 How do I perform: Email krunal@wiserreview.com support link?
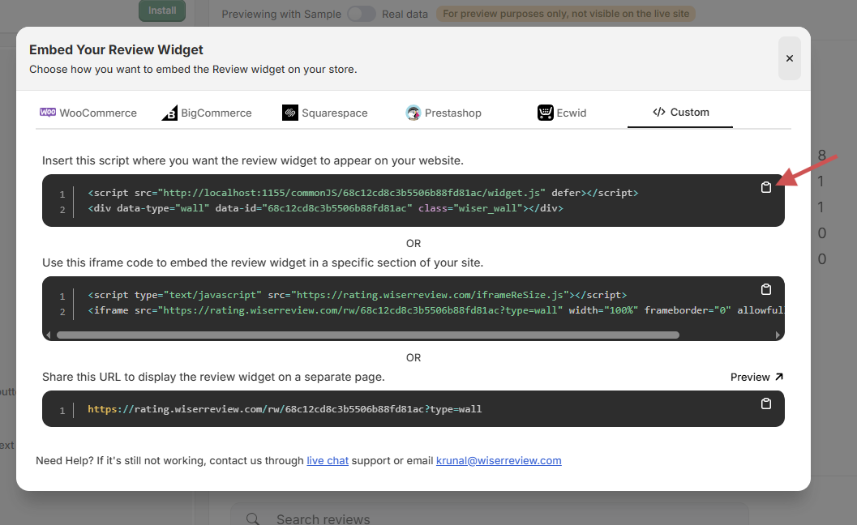click(x=499, y=461)
